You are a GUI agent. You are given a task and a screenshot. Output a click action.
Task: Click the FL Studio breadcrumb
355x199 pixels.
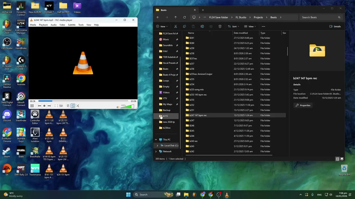(241, 17)
